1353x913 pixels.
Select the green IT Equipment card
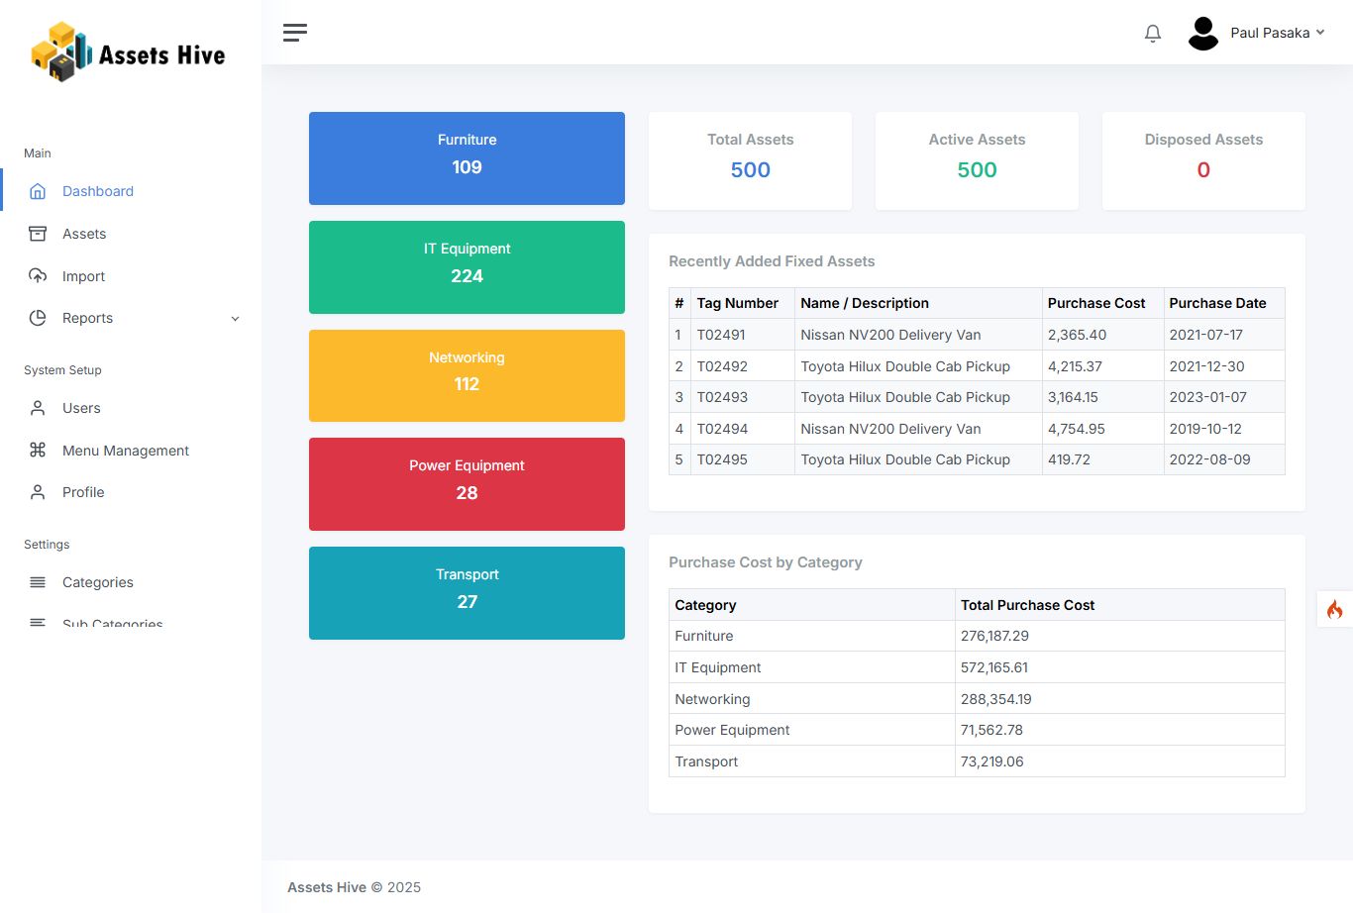pyautogui.click(x=467, y=267)
